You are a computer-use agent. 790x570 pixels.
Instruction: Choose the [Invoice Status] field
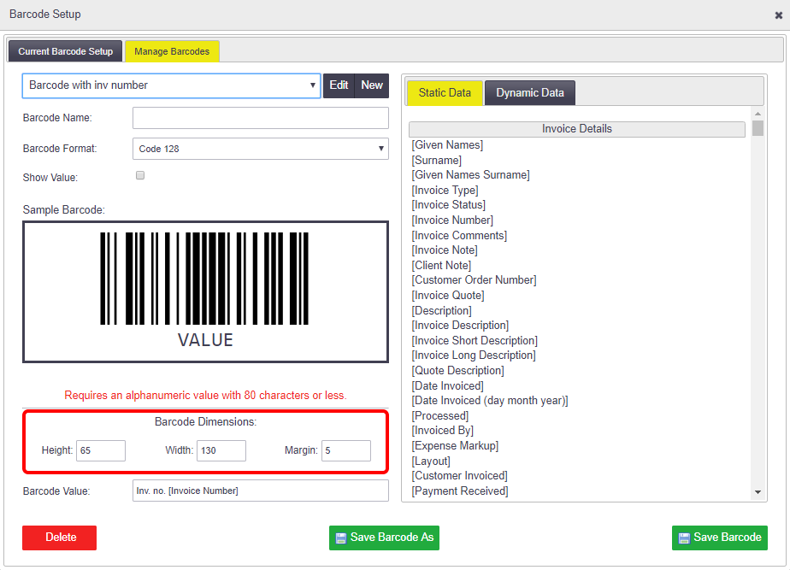[x=448, y=205]
